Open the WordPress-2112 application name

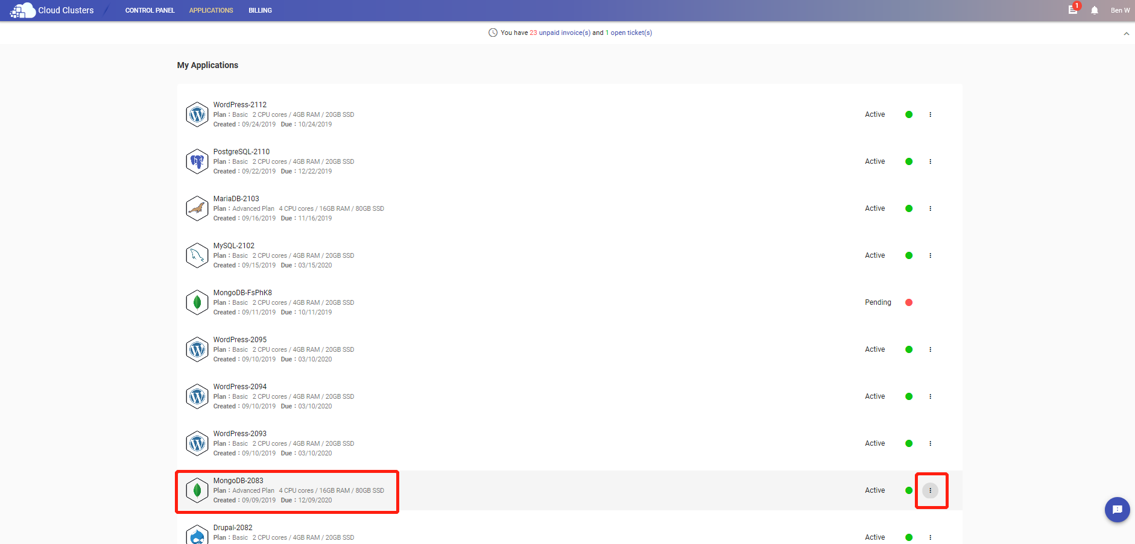click(x=239, y=105)
